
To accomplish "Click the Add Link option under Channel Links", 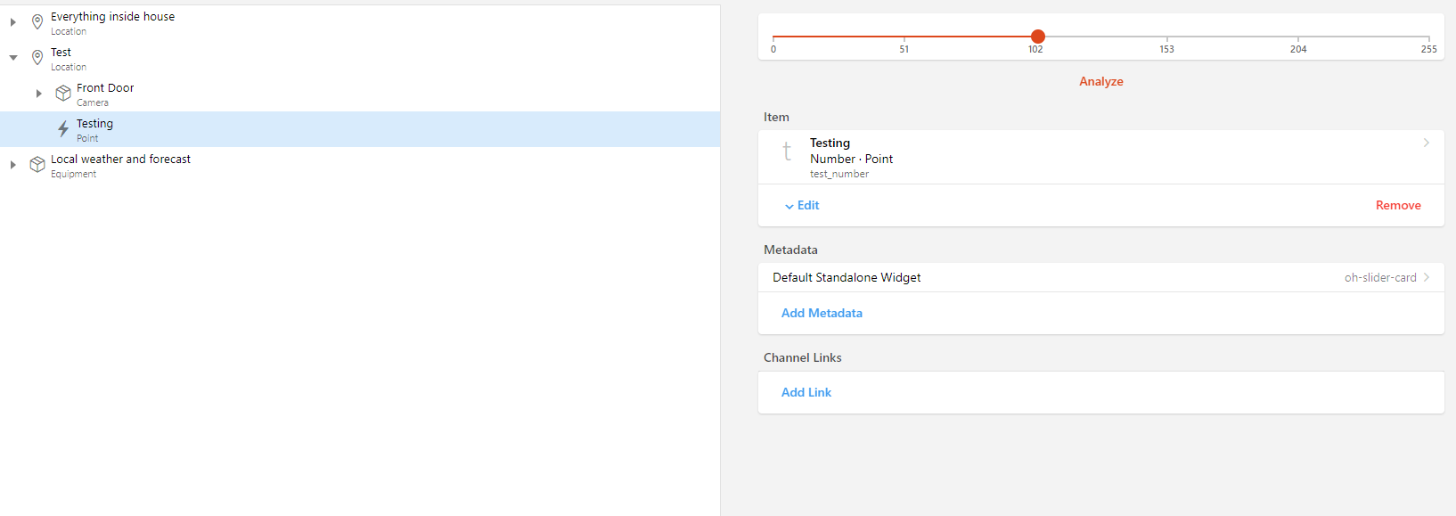I will pos(806,392).
